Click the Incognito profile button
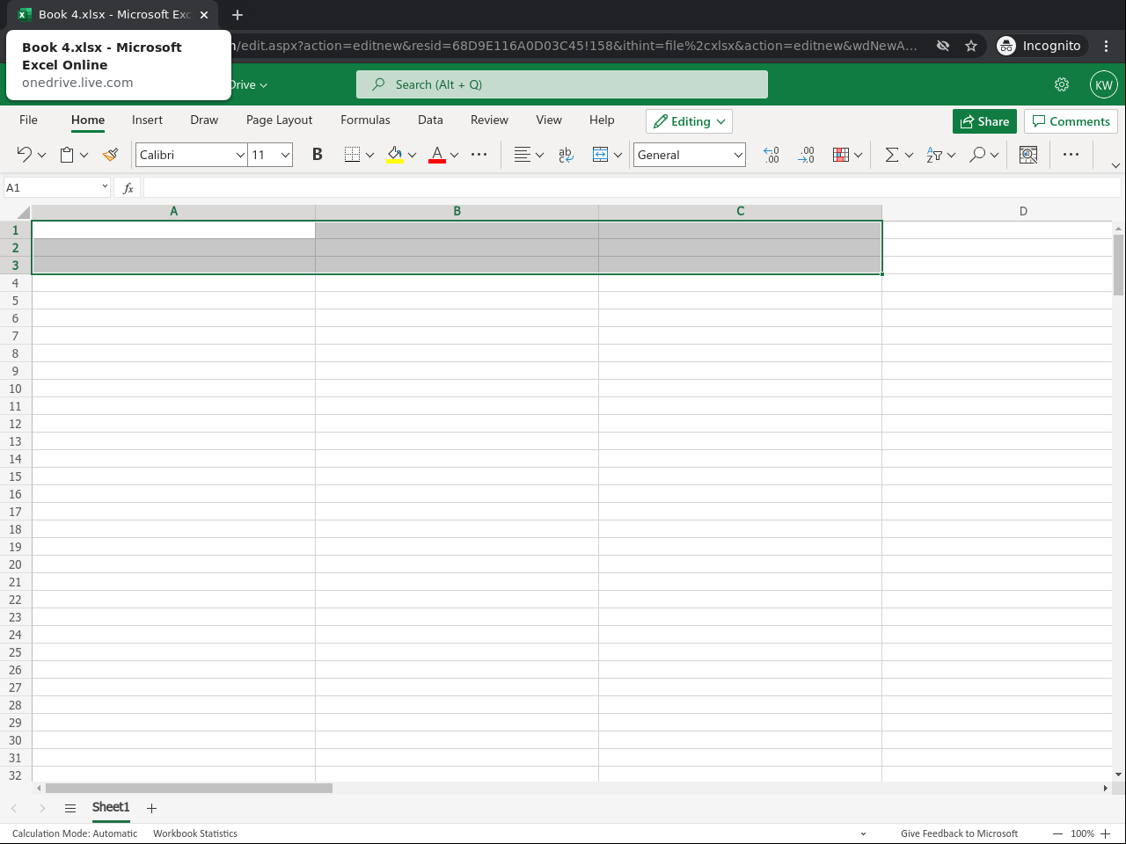This screenshot has height=844, width=1126. 1039,46
